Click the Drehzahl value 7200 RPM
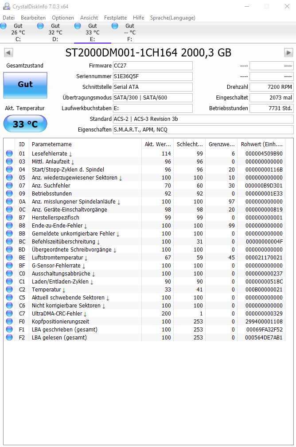 pyautogui.click(x=272, y=87)
